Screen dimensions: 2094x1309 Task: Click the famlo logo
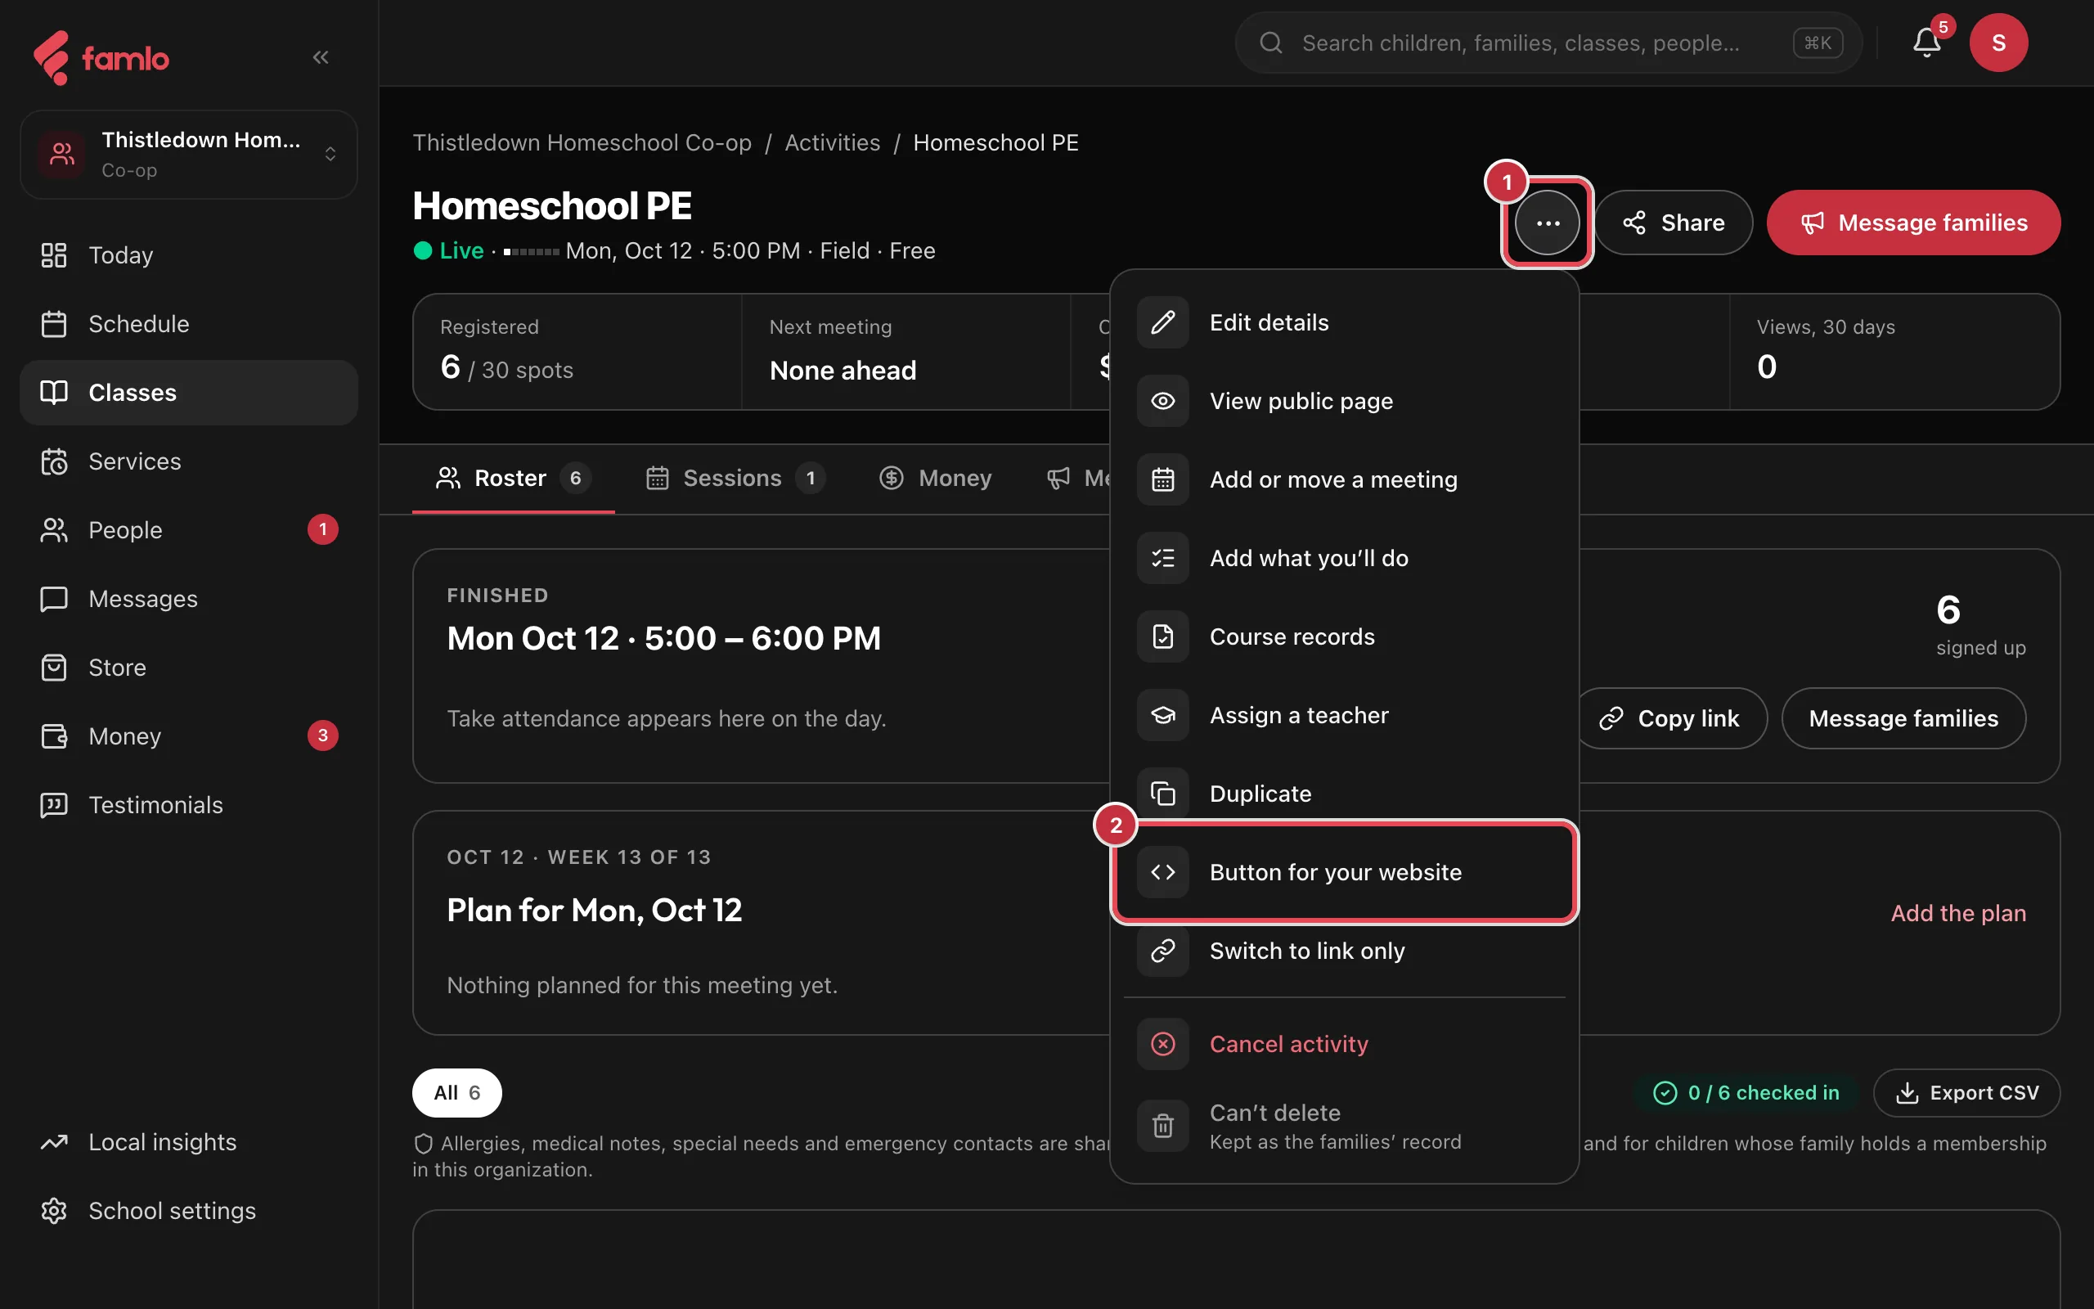click(x=101, y=58)
